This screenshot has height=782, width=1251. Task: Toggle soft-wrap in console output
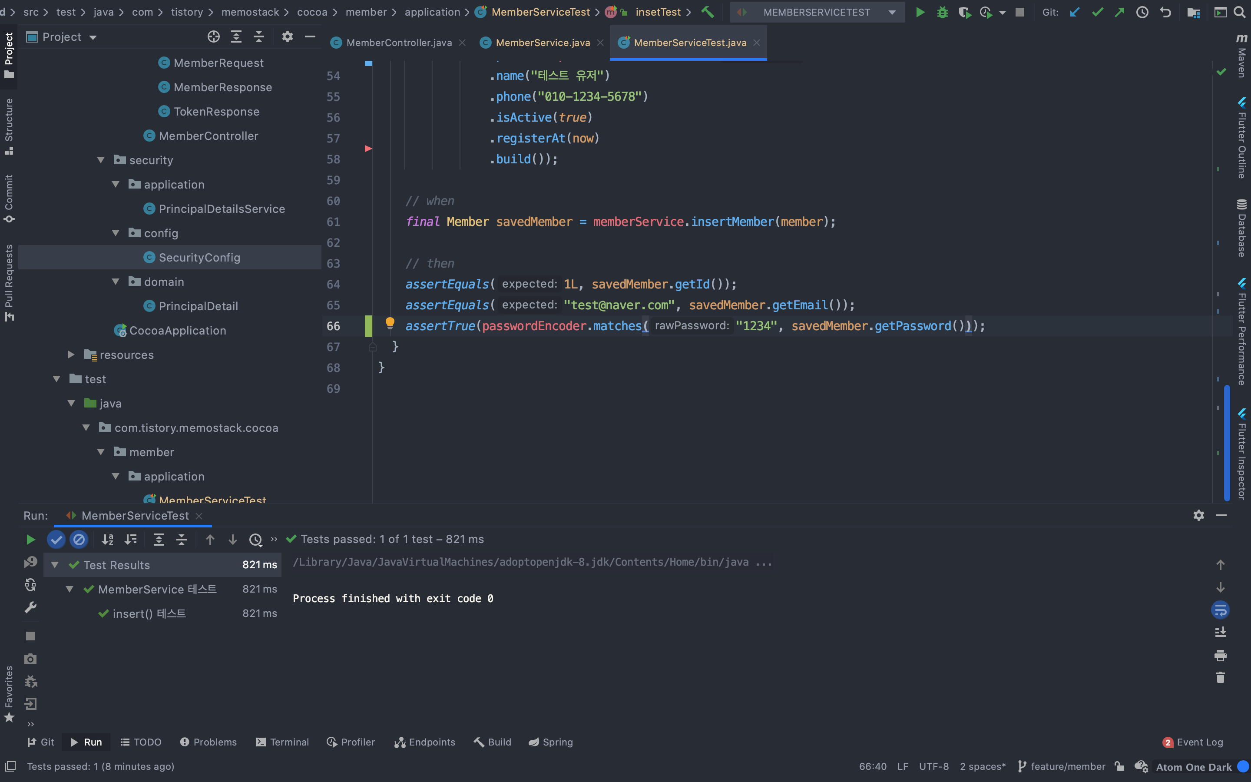tap(1220, 610)
